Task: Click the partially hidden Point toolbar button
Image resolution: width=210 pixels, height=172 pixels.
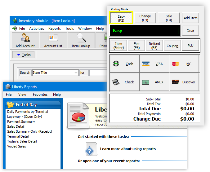Action: pyautogui.click(x=101, y=40)
